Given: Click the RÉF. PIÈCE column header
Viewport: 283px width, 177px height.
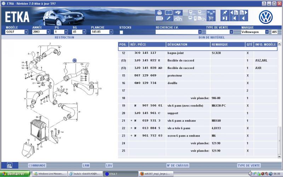Looking at the screenshot, I should [148, 45].
